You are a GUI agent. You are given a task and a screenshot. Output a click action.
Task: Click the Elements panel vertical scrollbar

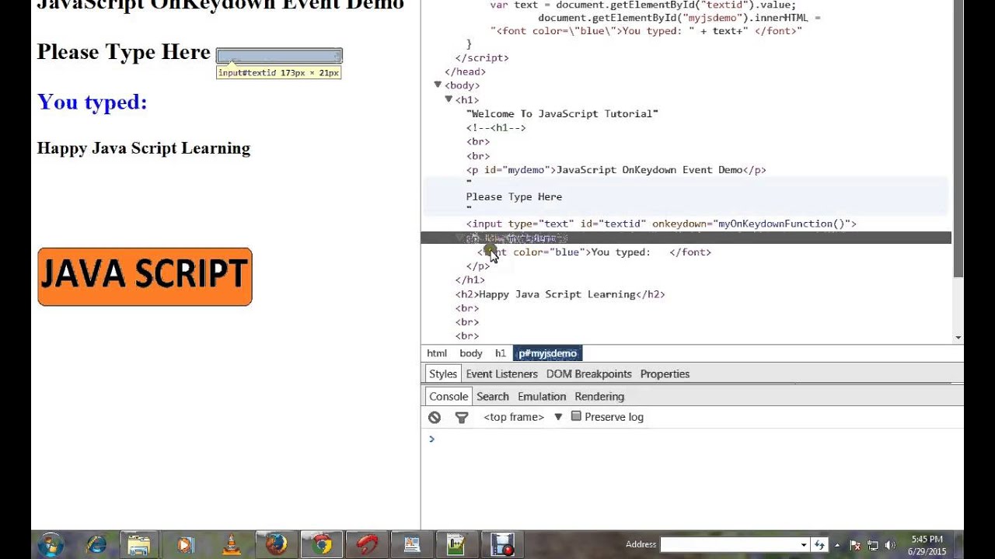pos(958,140)
